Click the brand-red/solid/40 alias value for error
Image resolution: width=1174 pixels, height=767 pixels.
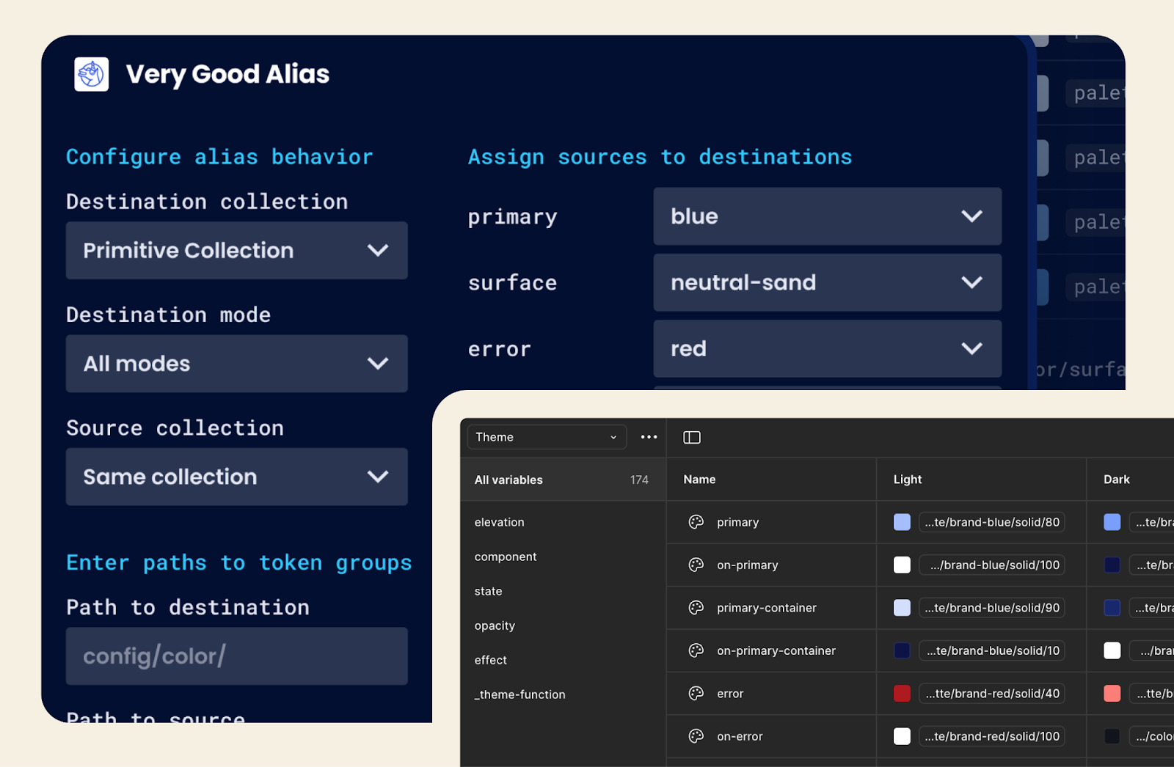[x=991, y=694]
